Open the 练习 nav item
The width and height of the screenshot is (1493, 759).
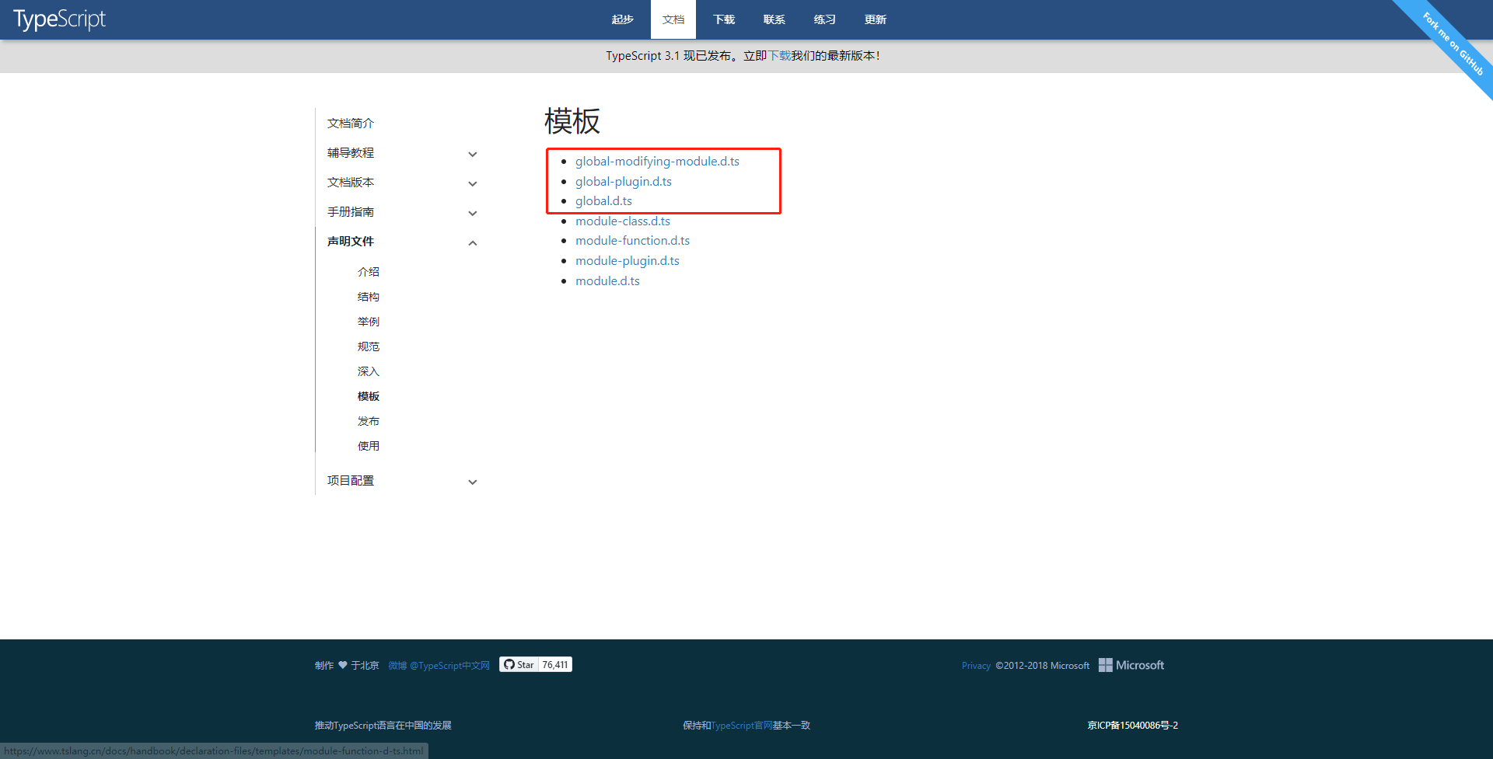[825, 19]
